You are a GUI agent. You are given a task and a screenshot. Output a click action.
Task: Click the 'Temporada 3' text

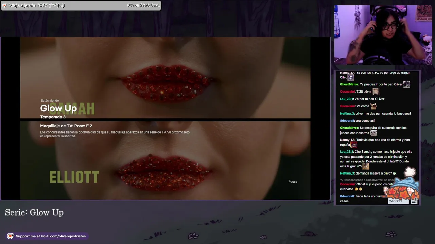pyautogui.click(x=53, y=117)
